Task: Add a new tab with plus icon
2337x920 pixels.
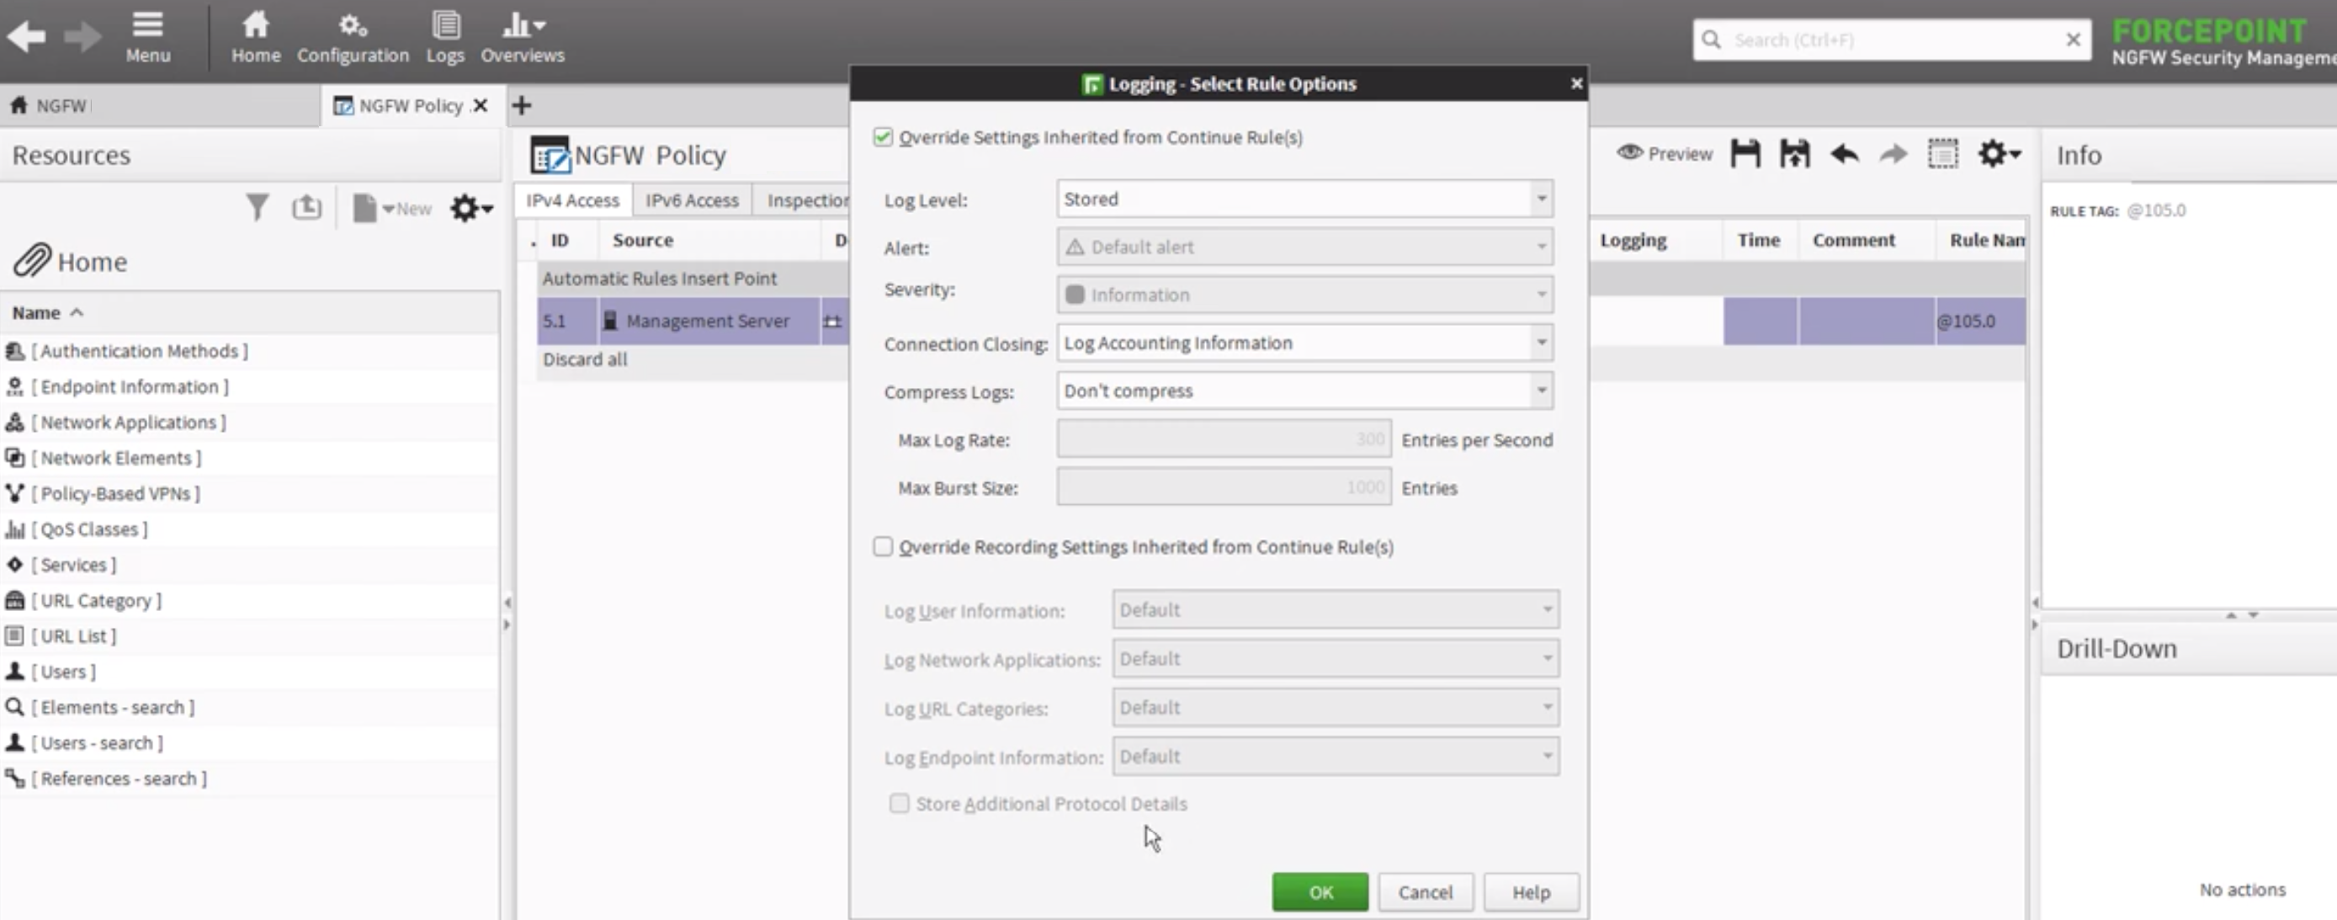Action: point(522,105)
